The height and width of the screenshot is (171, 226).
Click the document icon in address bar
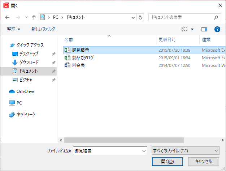(43, 17)
